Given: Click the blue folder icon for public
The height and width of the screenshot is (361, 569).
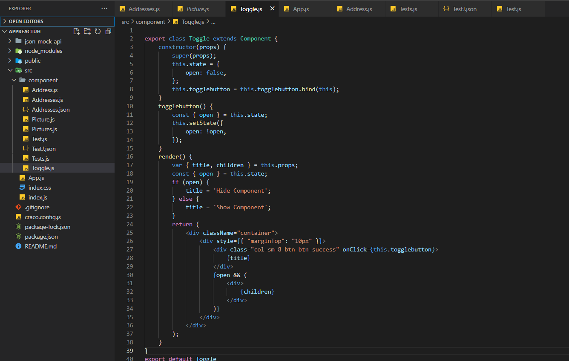Looking at the screenshot, I should coord(18,61).
